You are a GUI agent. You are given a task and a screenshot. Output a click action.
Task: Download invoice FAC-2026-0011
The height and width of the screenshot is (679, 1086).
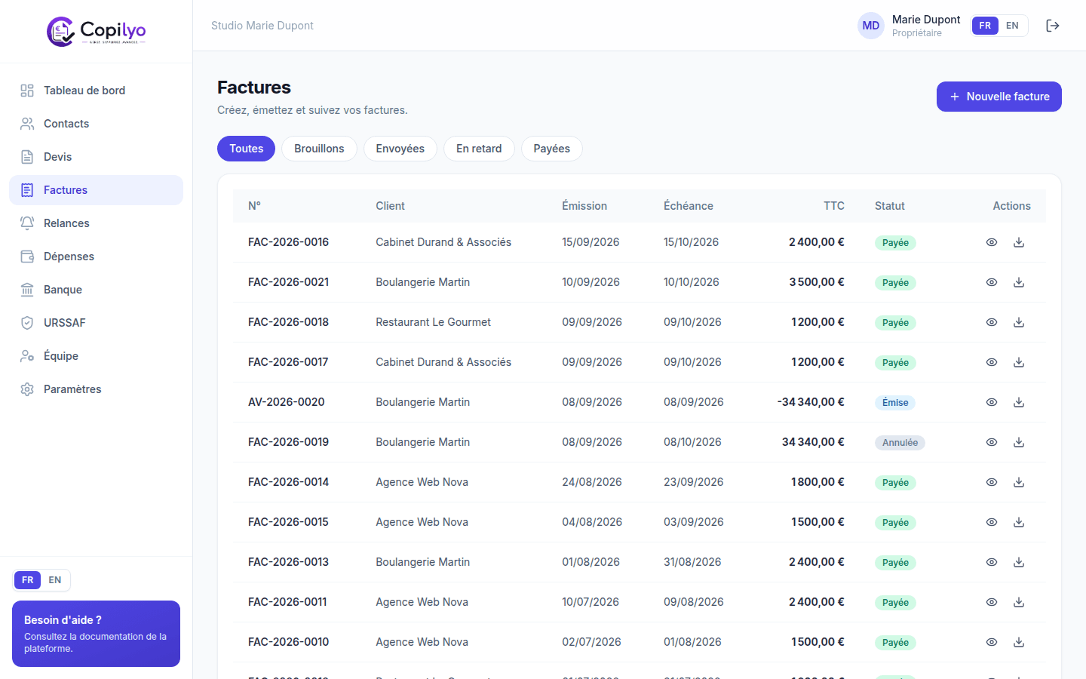click(x=1019, y=602)
